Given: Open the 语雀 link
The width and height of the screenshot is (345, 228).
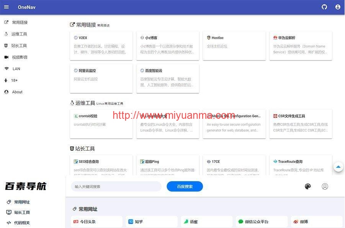Looking at the screenshot, I should tap(207, 221).
